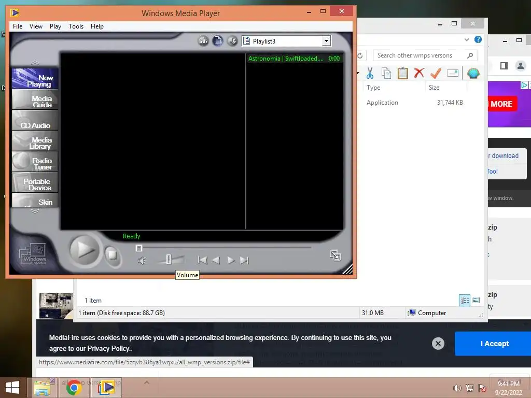Open the Radio Tuner tab

point(35,162)
